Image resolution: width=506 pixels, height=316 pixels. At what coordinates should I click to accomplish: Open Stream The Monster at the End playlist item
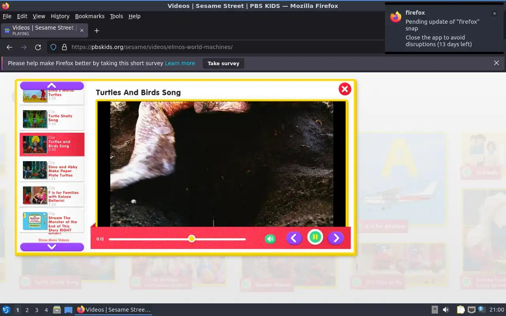point(52,221)
